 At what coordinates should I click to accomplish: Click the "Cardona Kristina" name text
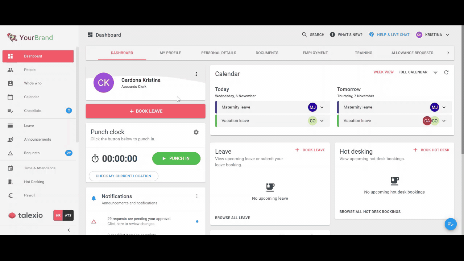(x=141, y=80)
